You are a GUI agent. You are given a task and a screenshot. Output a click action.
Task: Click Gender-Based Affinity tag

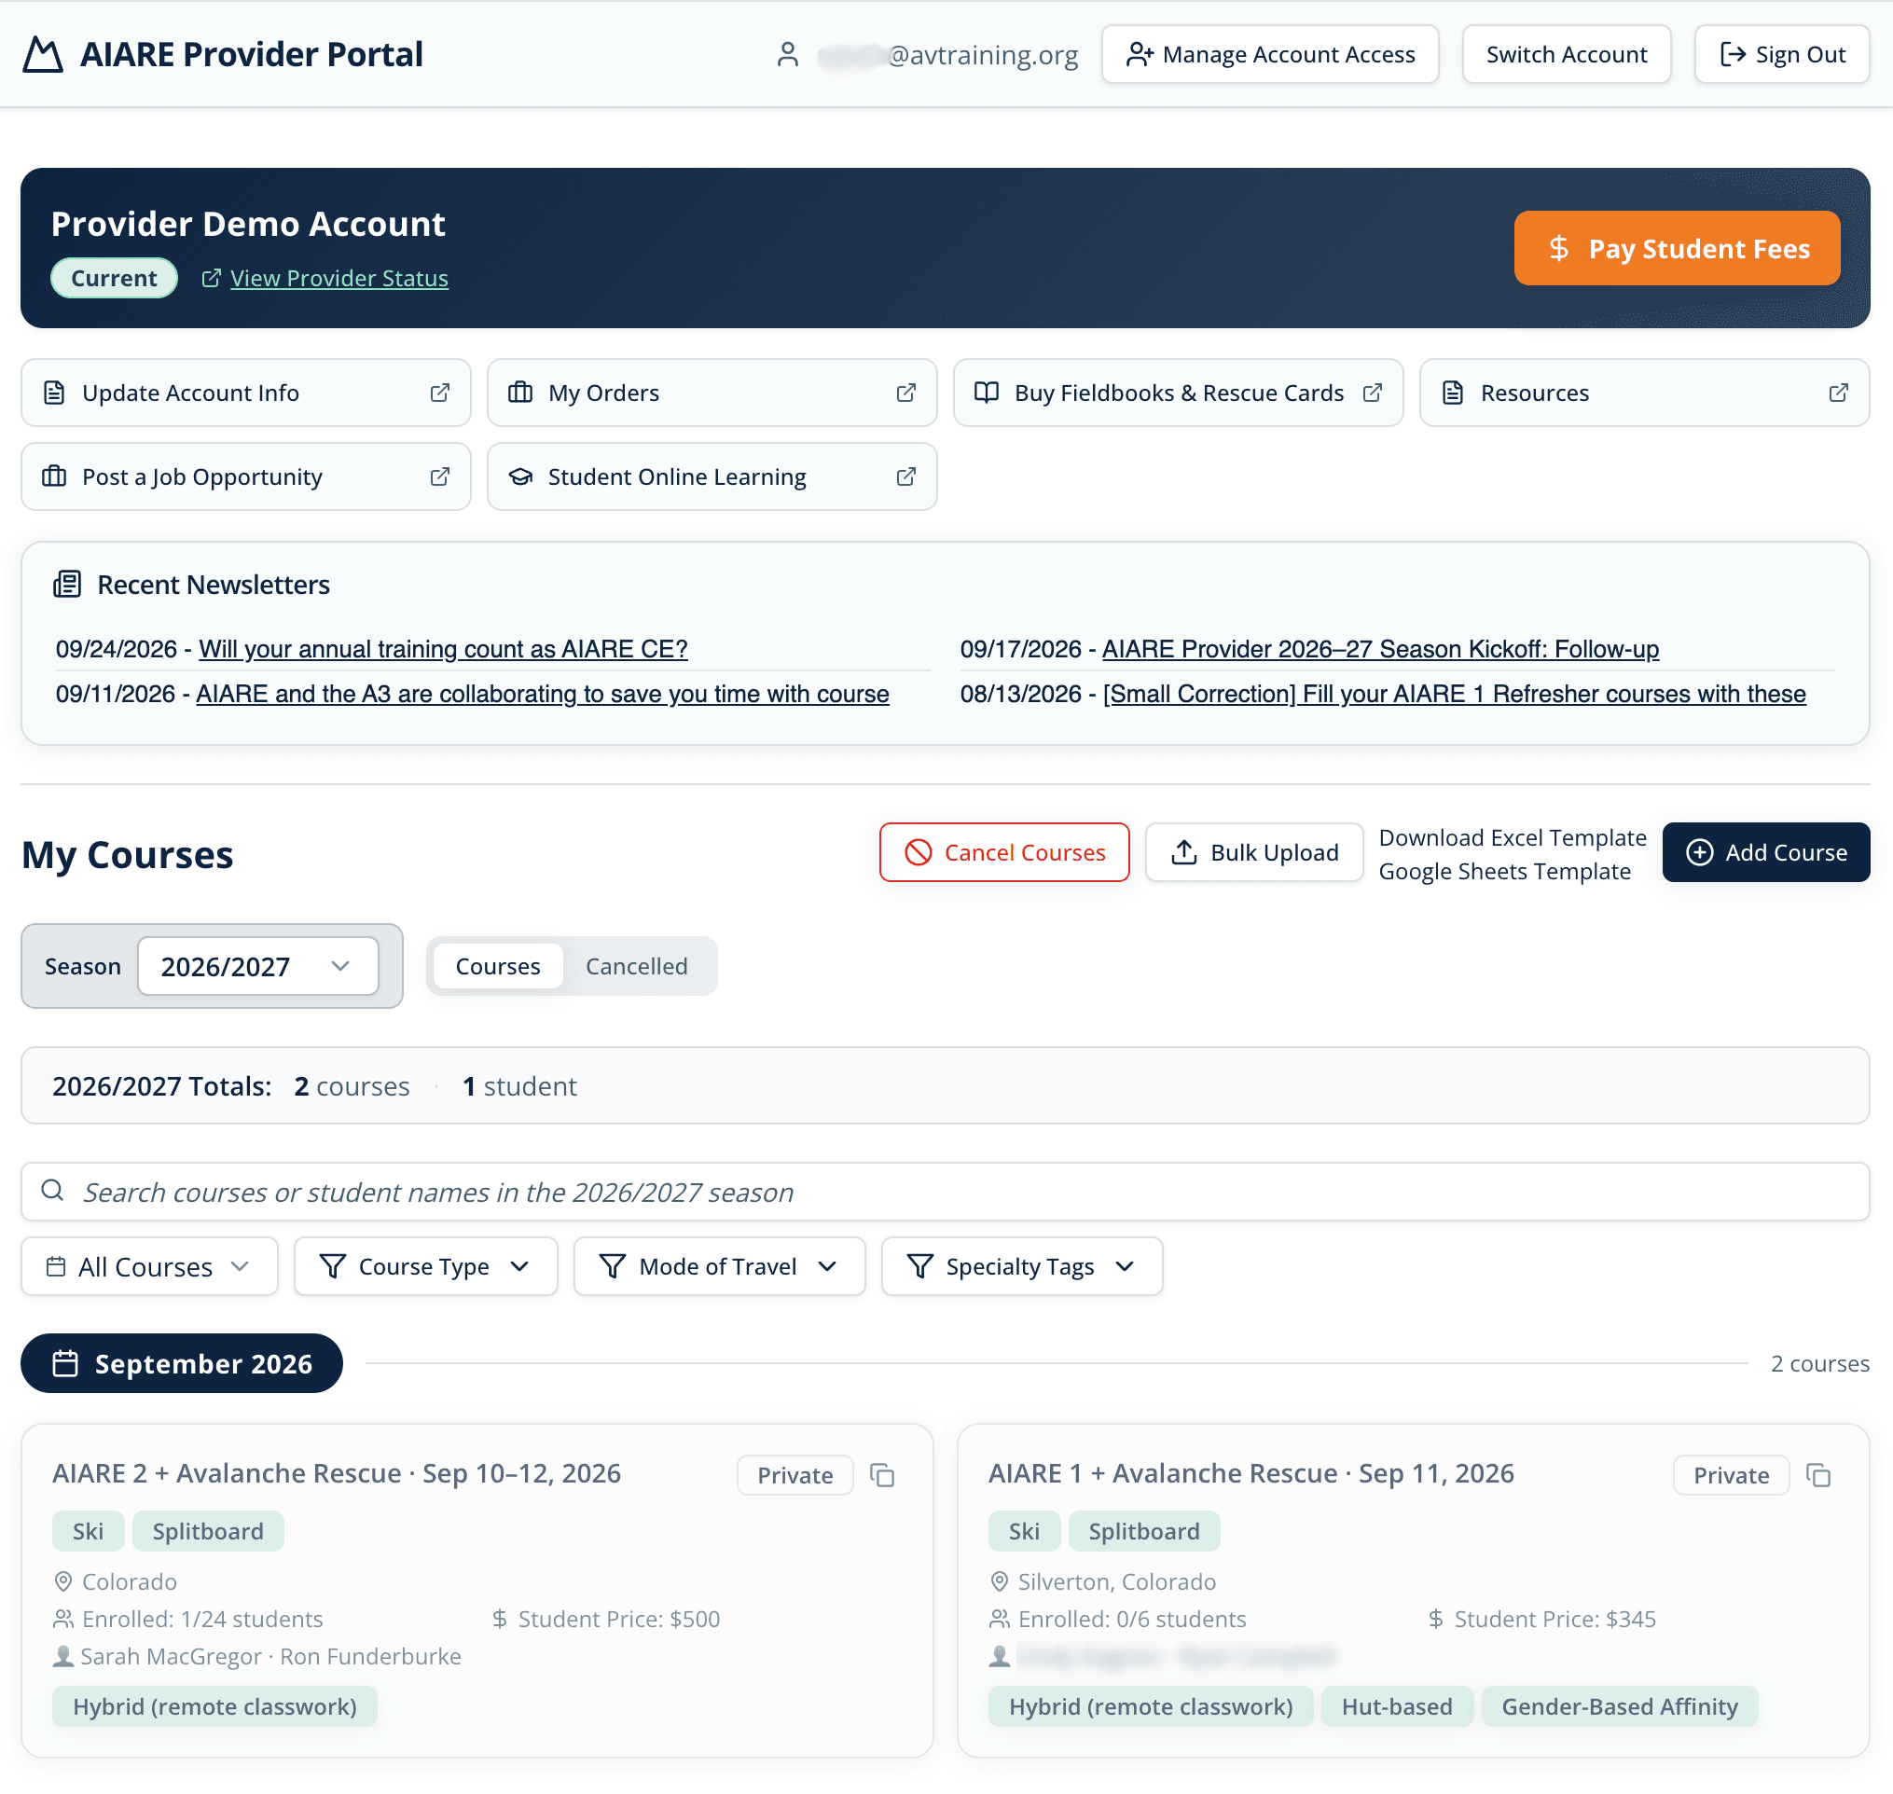click(1620, 1707)
